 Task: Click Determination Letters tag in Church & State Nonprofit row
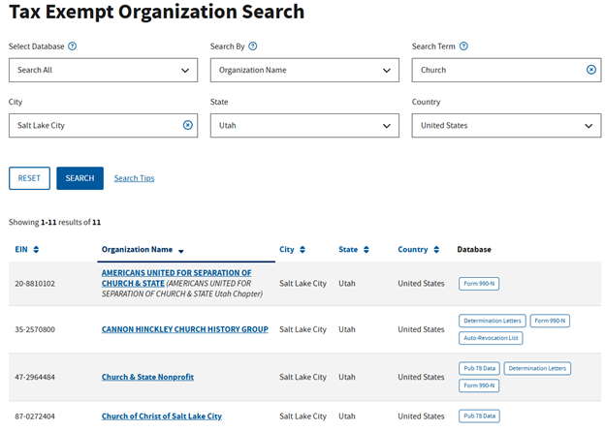[x=537, y=369]
